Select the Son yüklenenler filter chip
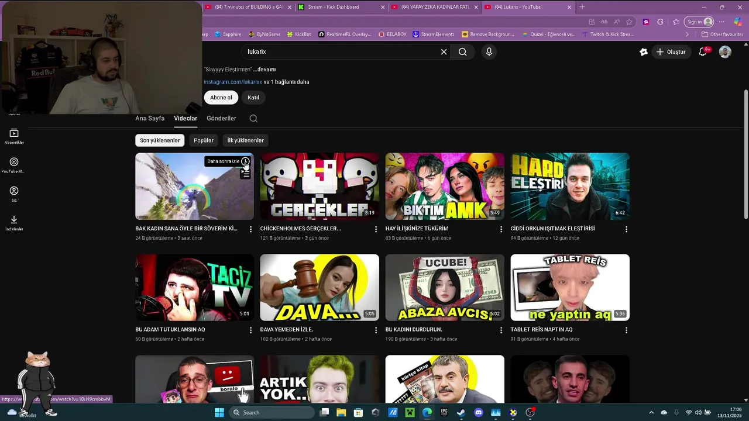This screenshot has width=749, height=421. pos(160,140)
